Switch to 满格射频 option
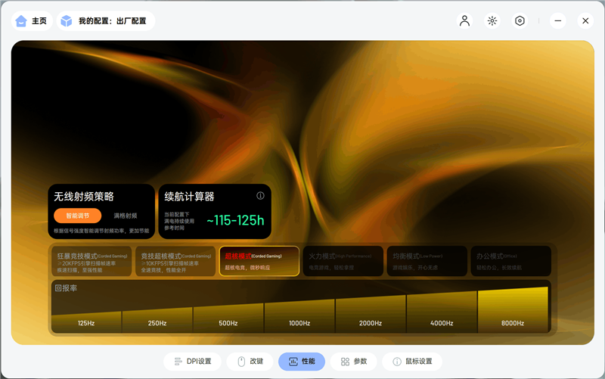 pos(126,216)
